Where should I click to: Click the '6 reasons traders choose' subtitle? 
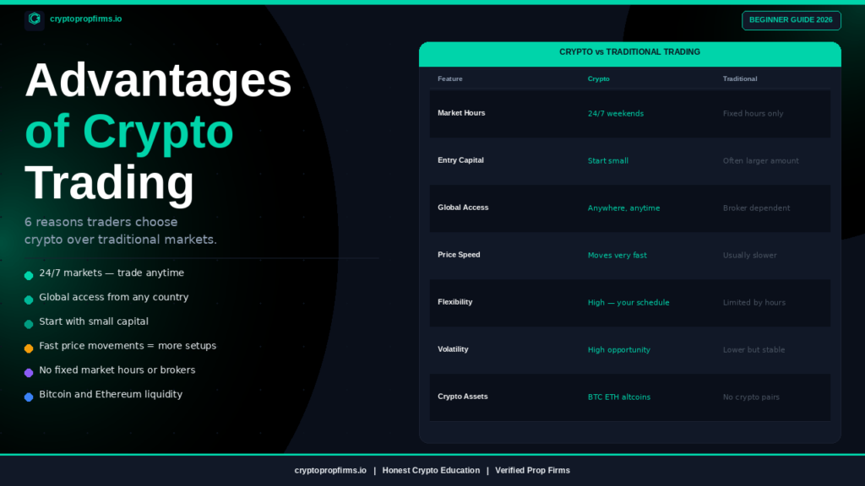(x=101, y=222)
